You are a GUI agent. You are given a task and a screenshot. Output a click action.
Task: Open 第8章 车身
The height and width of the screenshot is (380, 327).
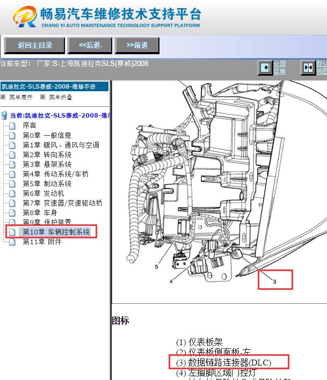40,213
